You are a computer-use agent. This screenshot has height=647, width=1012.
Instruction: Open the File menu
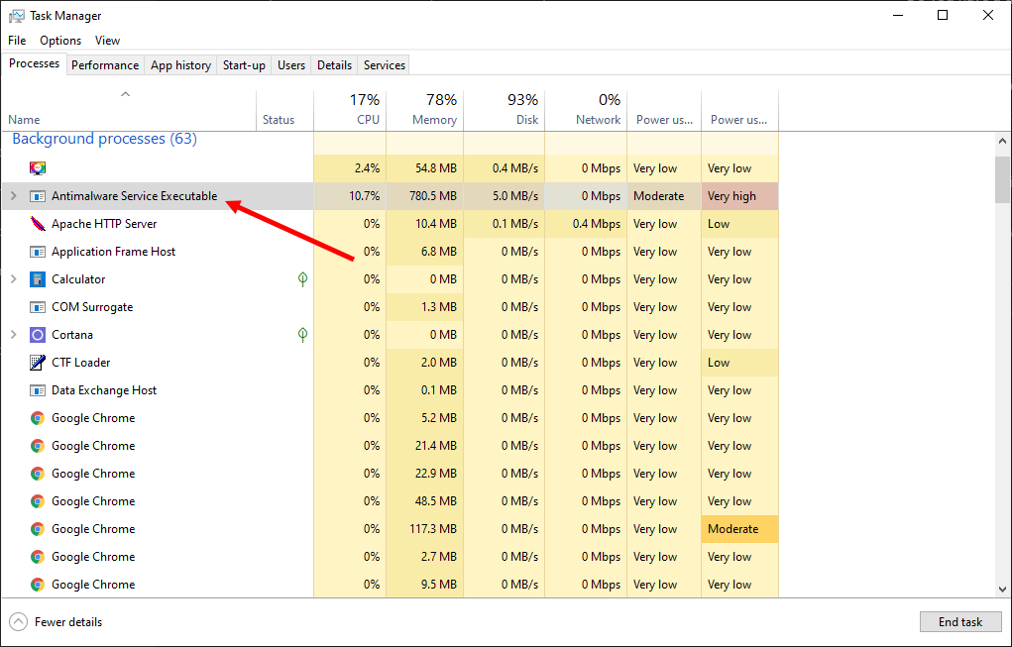pyautogui.click(x=17, y=40)
